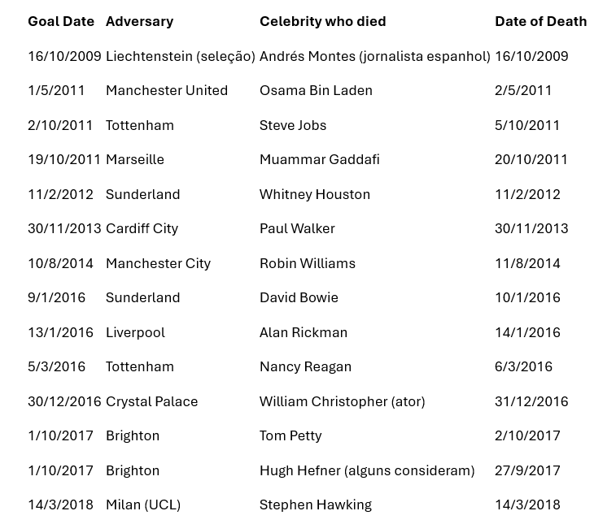
Task: Click the Liverpool adversary cell
Action: point(135,332)
